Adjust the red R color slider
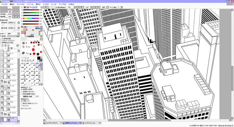The width and height of the screenshot is (234, 127). [31, 10]
